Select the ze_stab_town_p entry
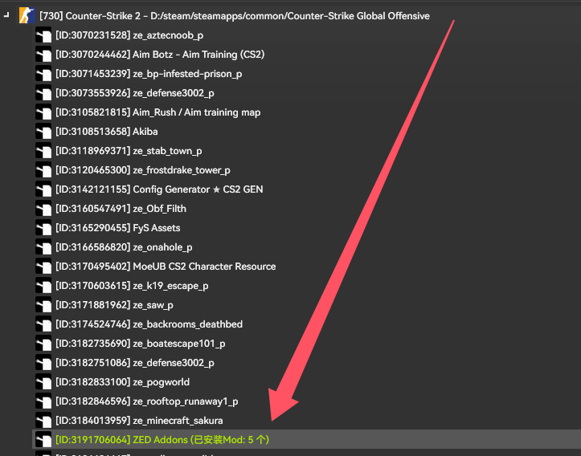Screen dimensions: 581x456 pyautogui.click(x=129, y=151)
